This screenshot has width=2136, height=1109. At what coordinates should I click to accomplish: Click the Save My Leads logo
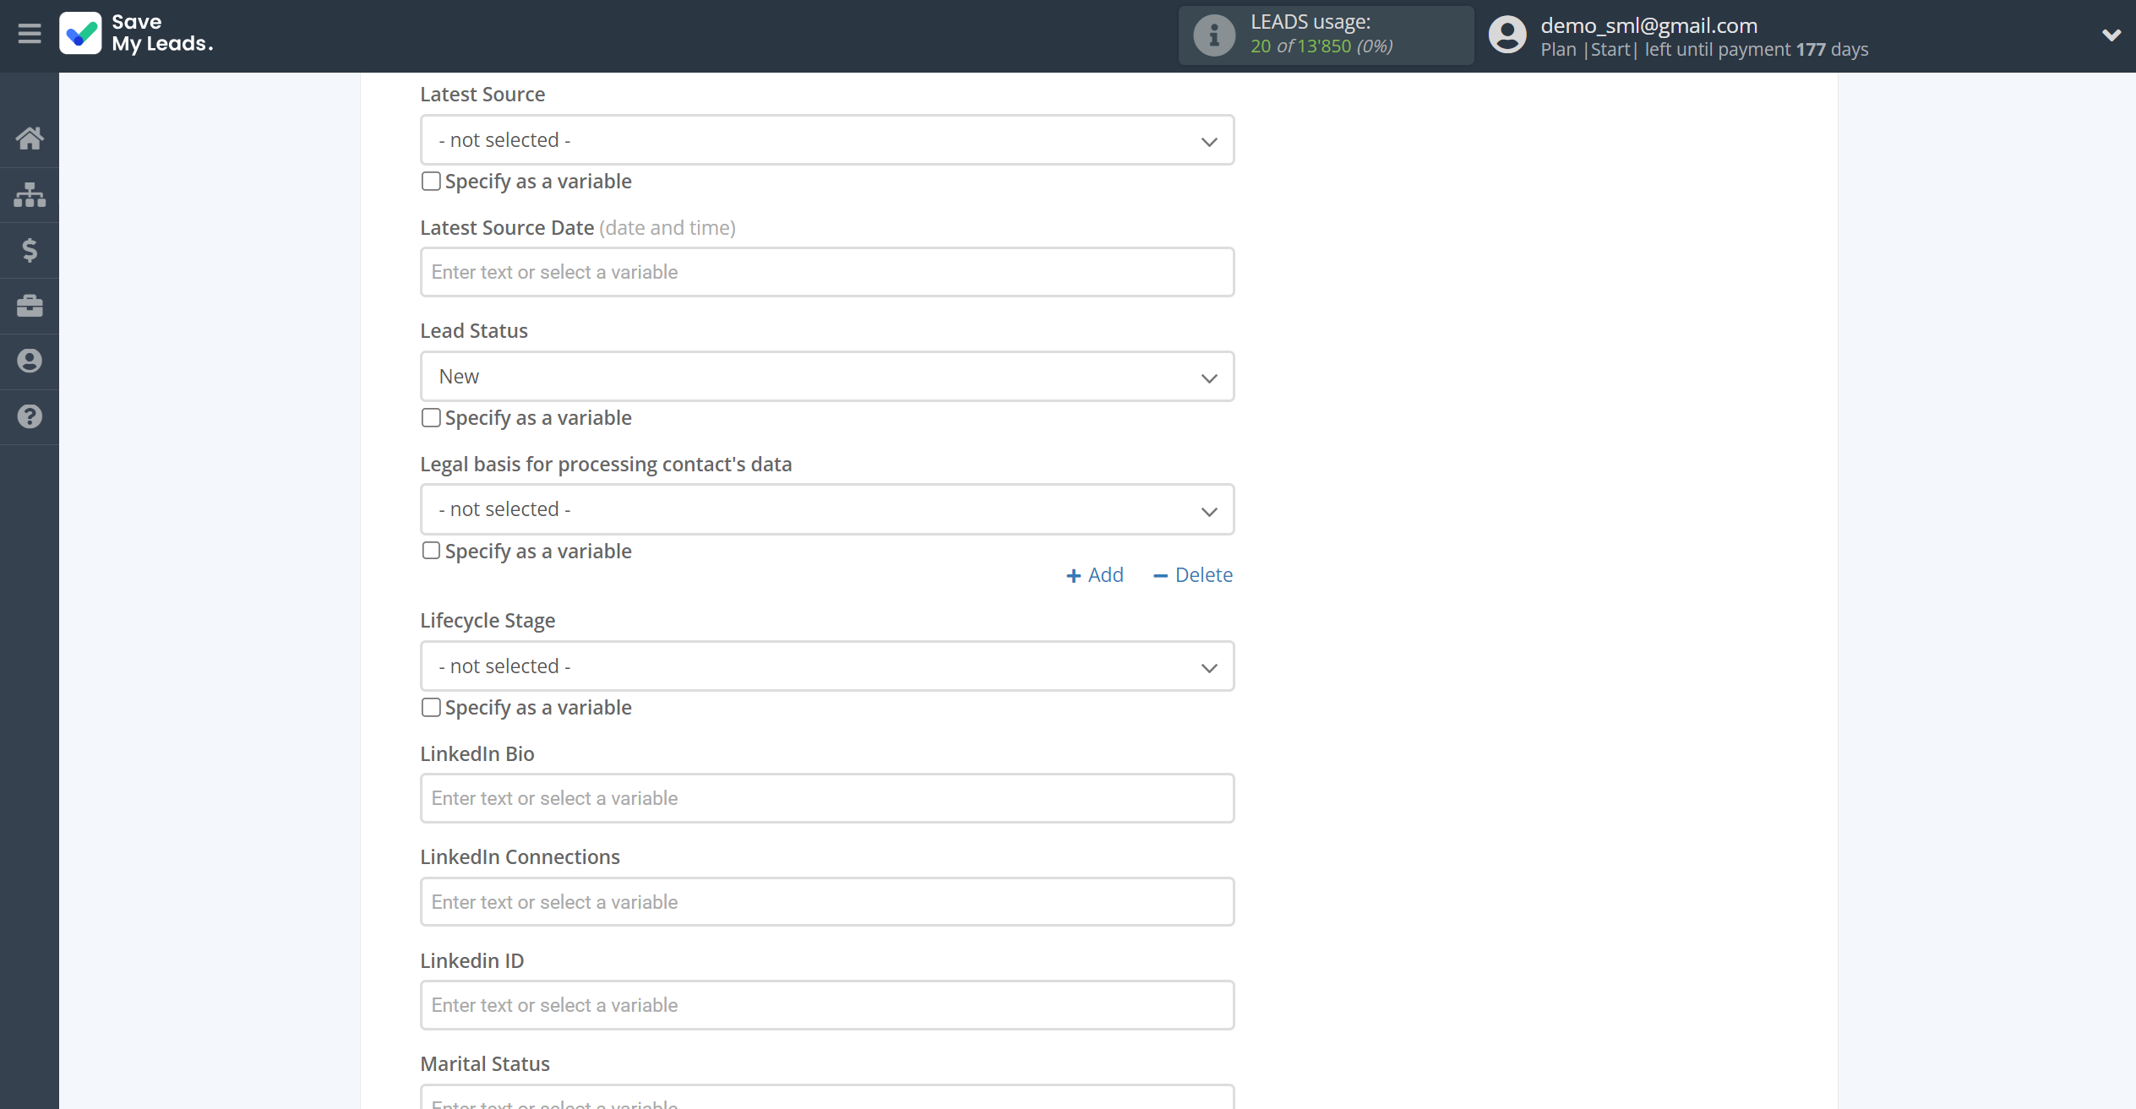[x=137, y=34]
